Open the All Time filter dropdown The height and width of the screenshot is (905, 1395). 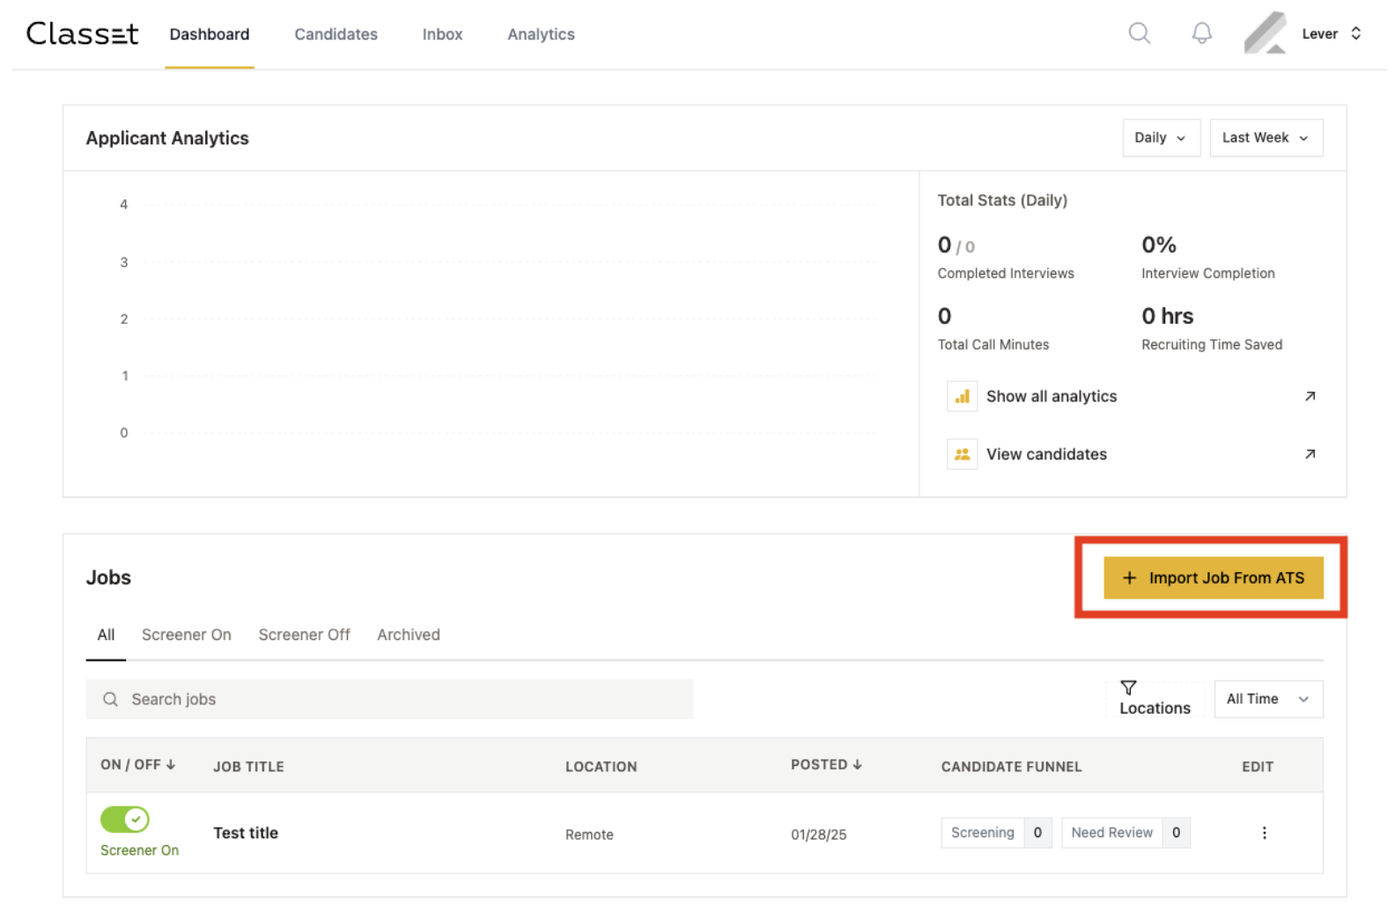tap(1267, 699)
